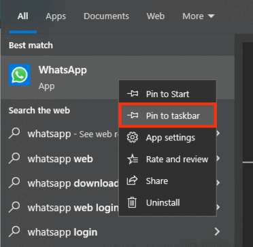253x247 pixels.
Task: Choose Pin to taskbar from context menu
Action: tap(167, 115)
